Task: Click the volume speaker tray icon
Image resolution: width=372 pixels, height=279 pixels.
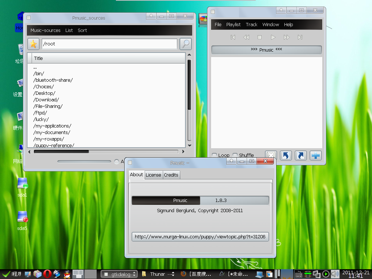Action: click(335, 274)
